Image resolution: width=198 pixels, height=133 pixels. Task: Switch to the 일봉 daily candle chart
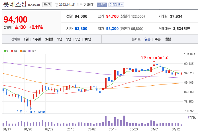pos(147,39)
